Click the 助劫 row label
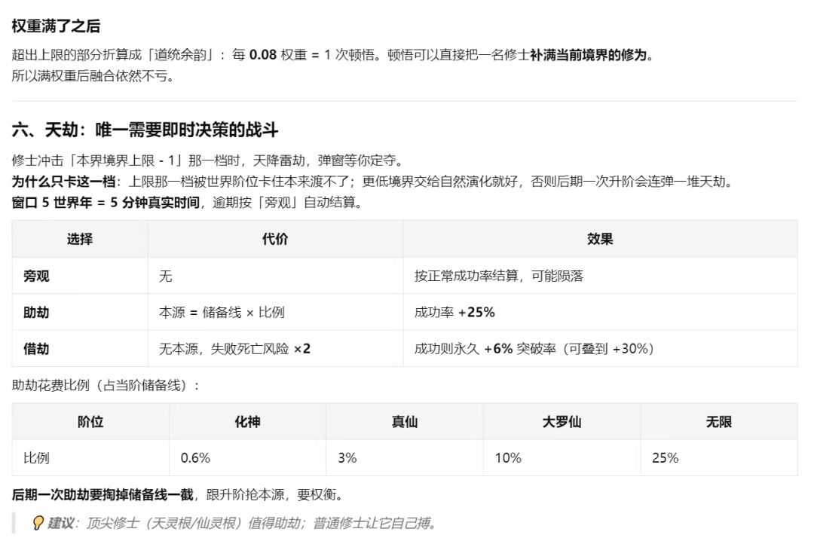 36,312
